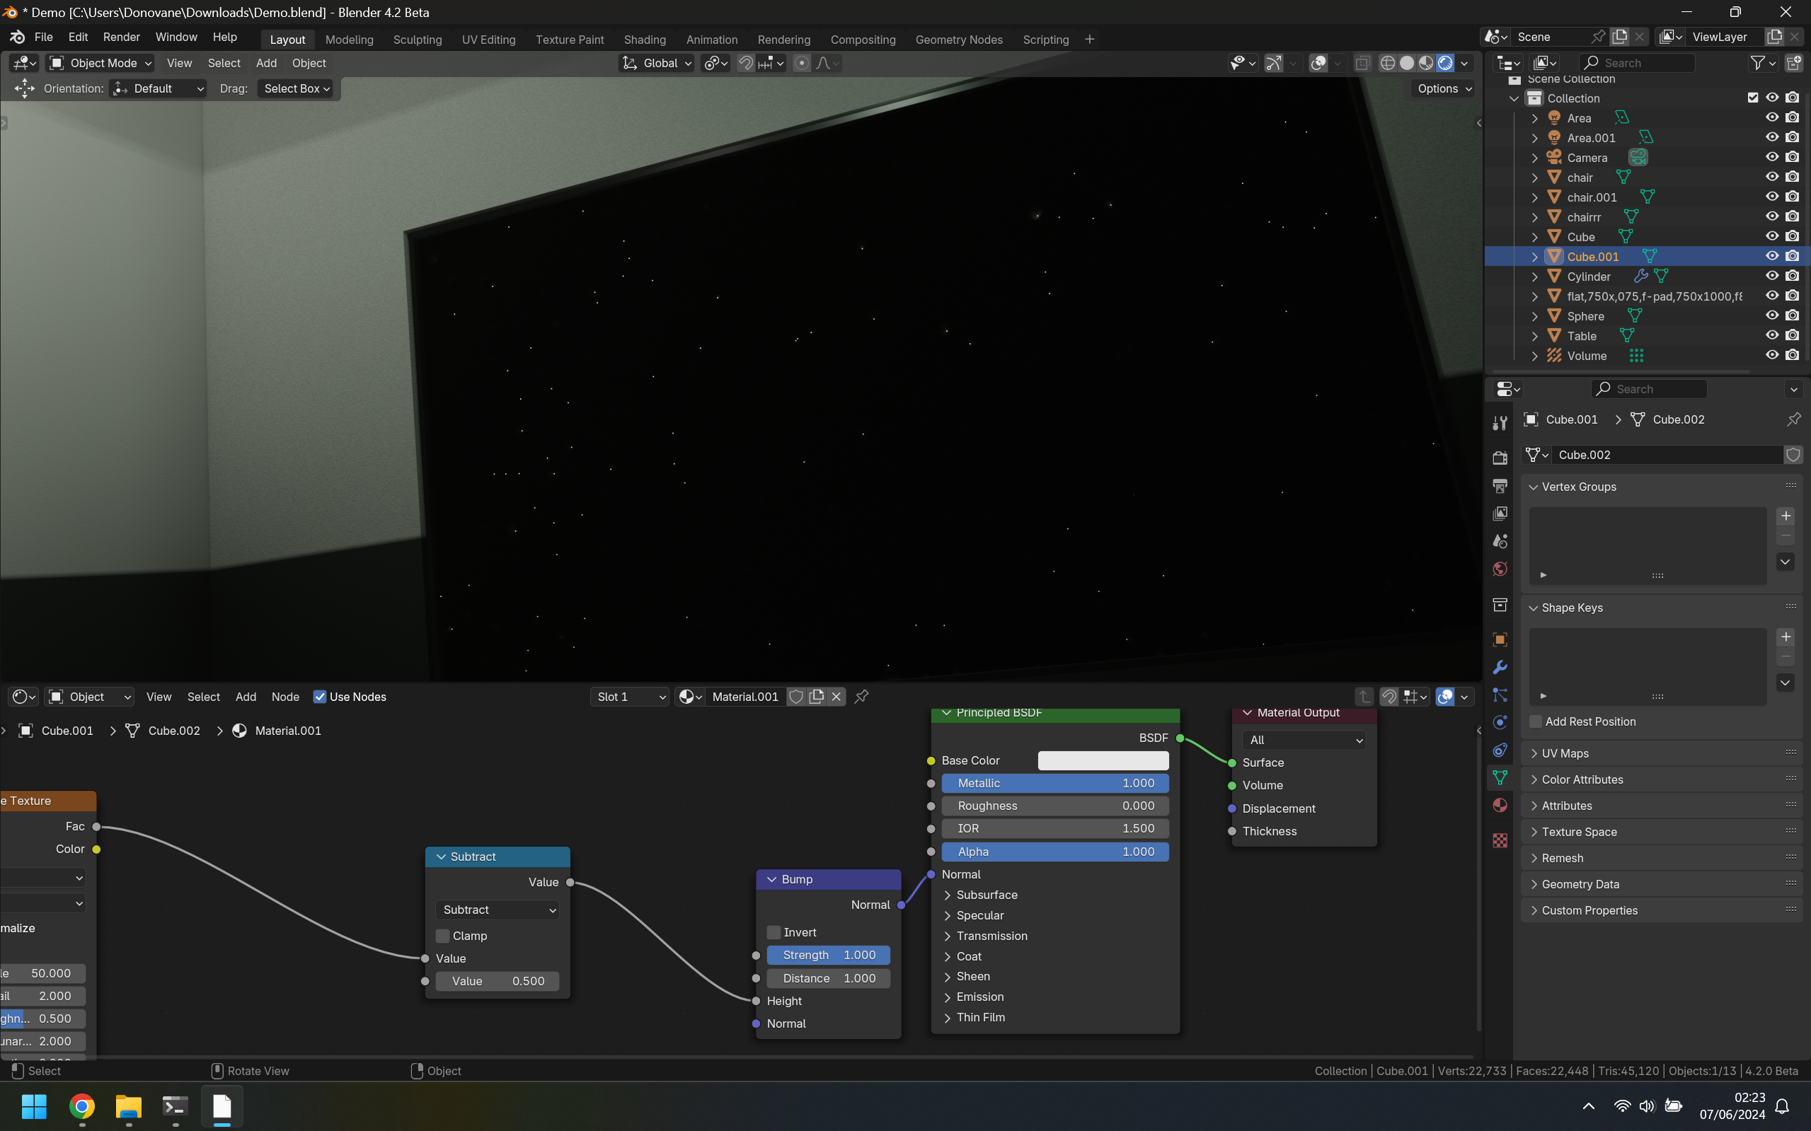Click the outliner Search field
The width and height of the screenshot is (1811, 1131).
point(1638,63)
